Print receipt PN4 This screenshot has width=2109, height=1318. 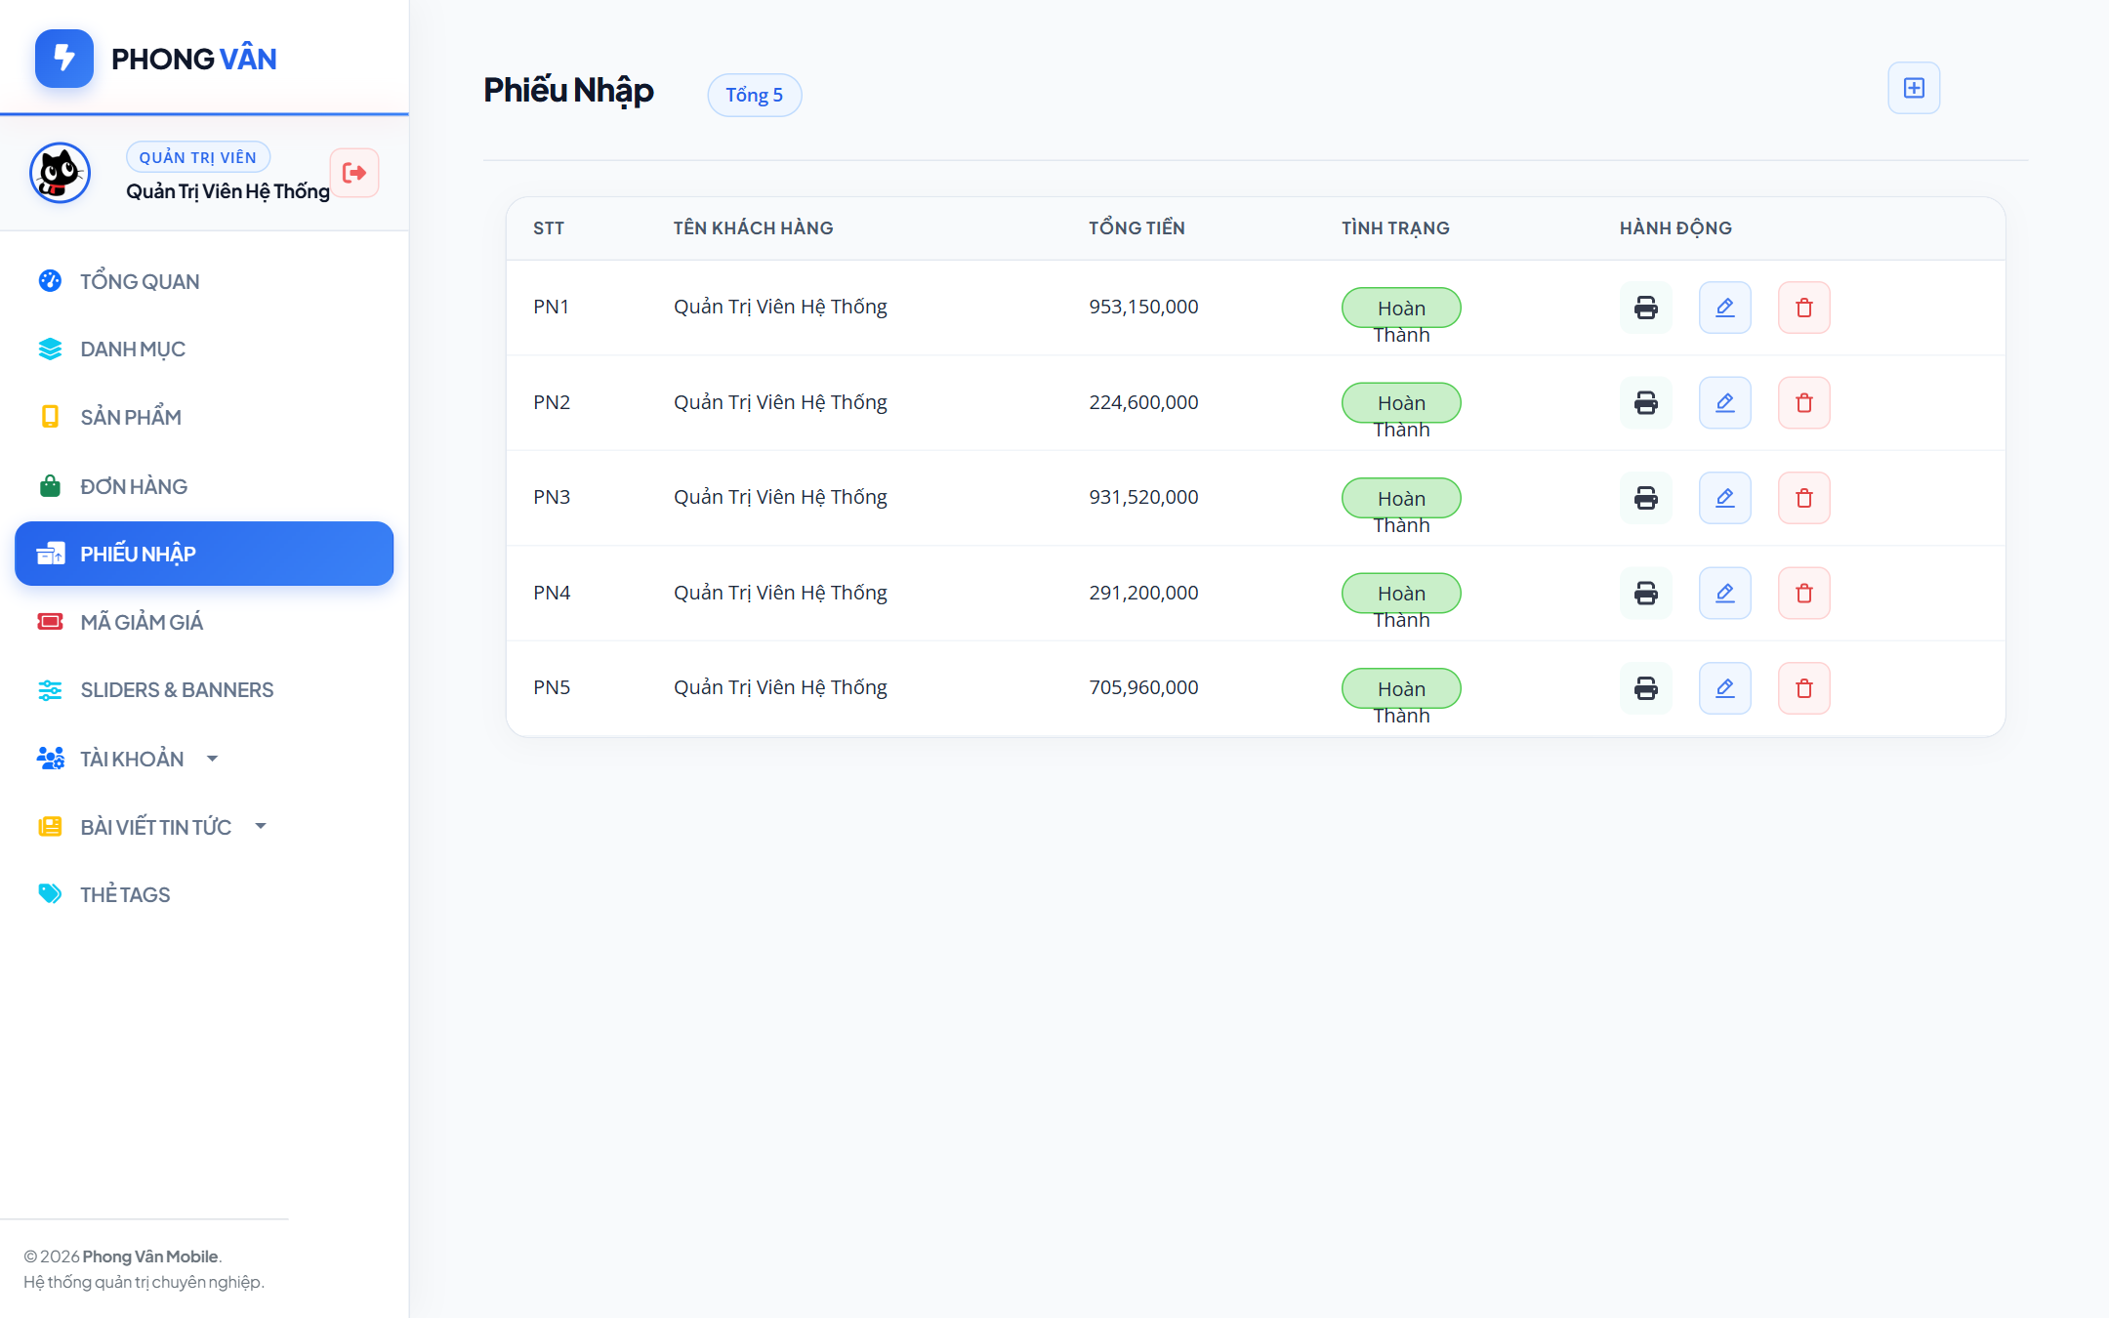point(1646,593)
